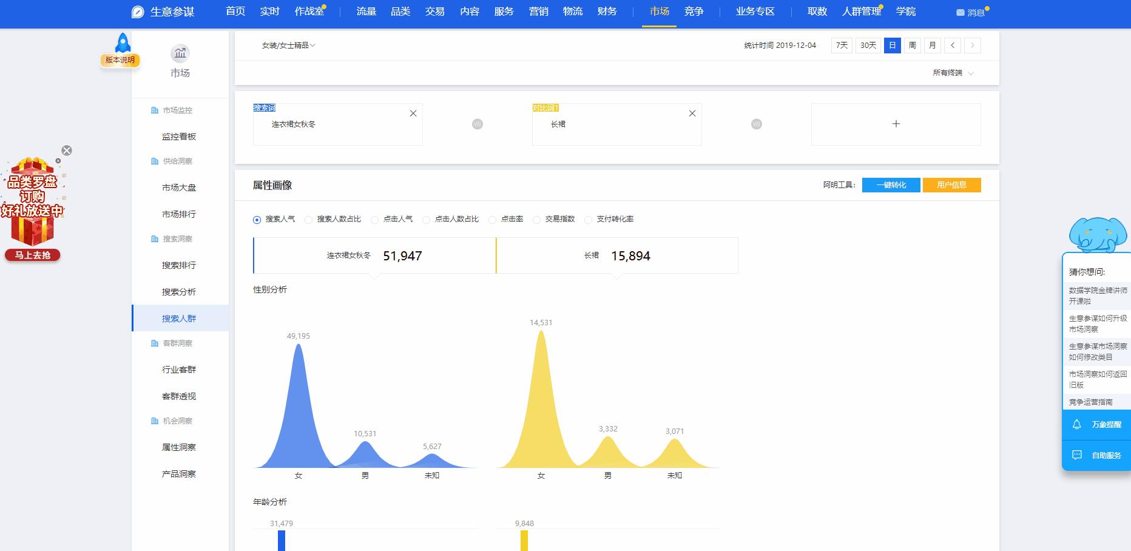Screen dimensions: 1131x551
Task: Click the 一键转化 button
Action: coord(891,185)
